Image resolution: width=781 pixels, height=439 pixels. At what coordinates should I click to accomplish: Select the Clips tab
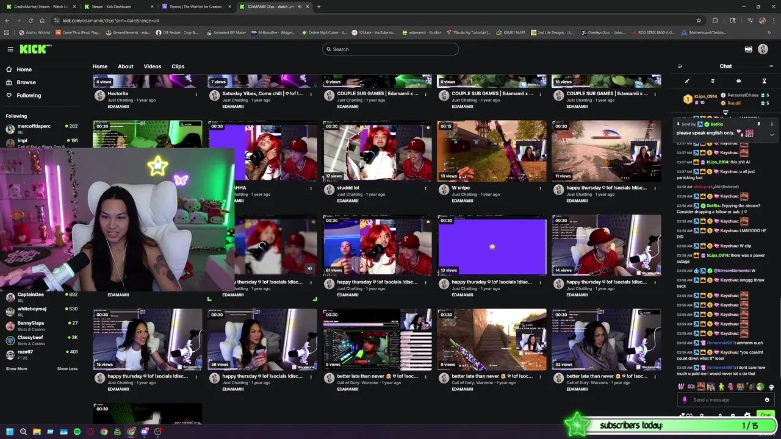pyautogui.click(x=178, y=66)
